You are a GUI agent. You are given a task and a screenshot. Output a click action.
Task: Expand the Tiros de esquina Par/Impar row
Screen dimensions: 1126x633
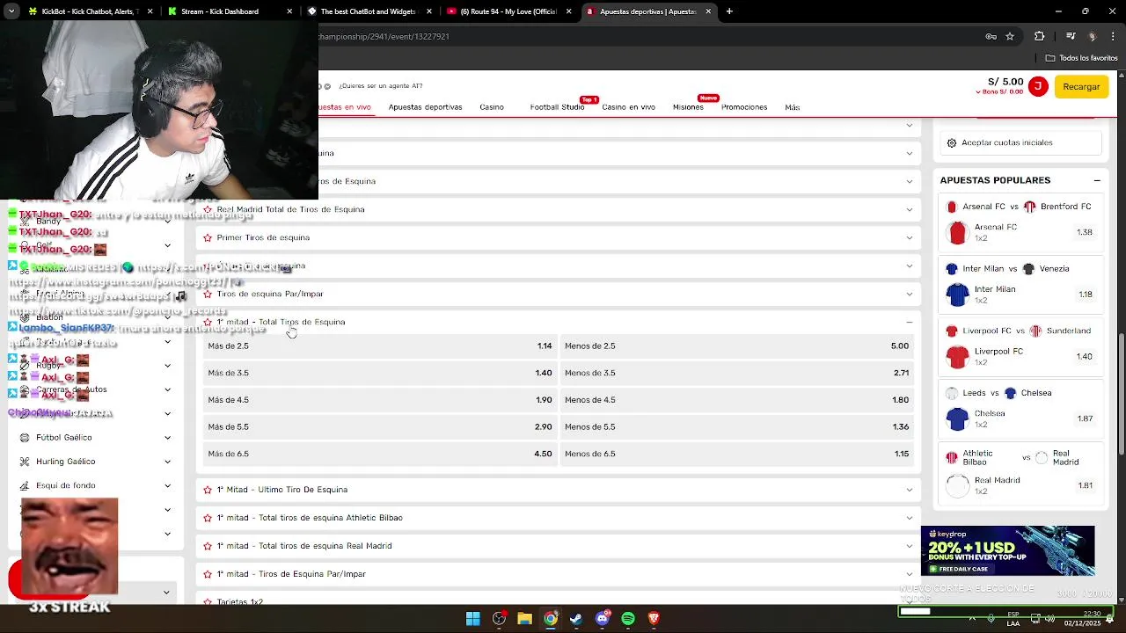(910, 294)
